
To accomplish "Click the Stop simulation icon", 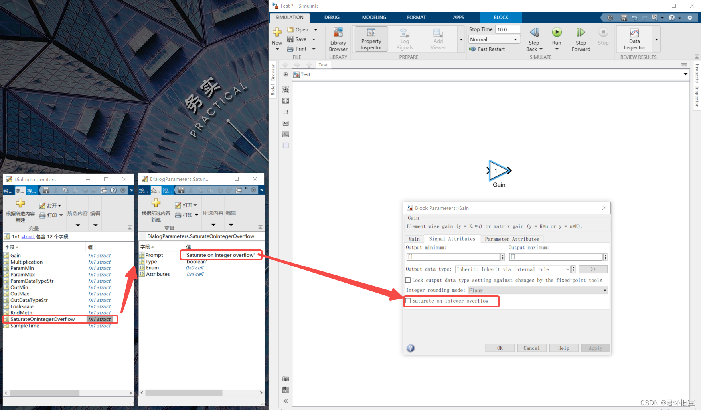I will tap(603, 32).
